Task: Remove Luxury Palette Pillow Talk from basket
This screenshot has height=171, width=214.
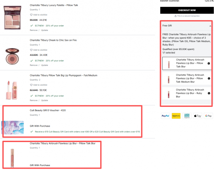Action: pyautogui.click(x=34, y=30)
